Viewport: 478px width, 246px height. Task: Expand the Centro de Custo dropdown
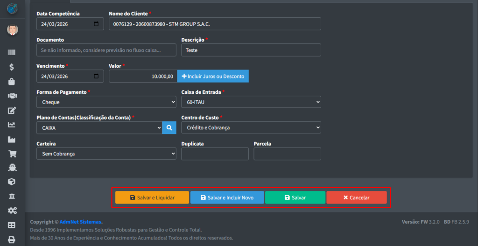point(251,127)
